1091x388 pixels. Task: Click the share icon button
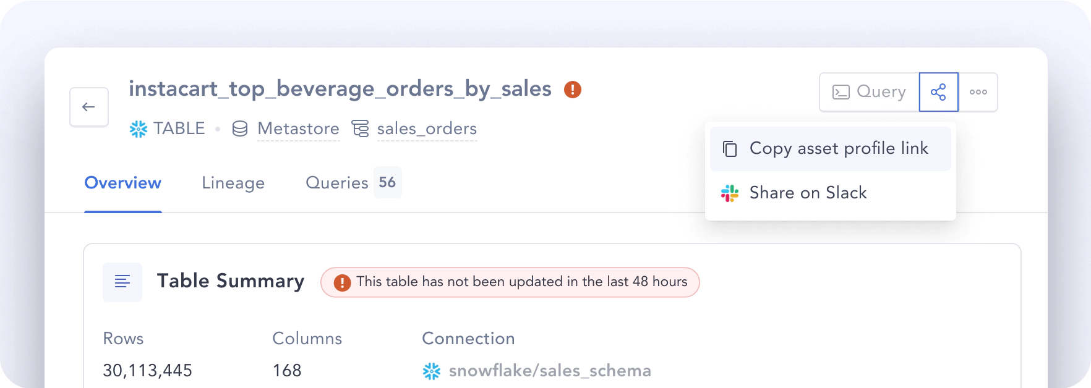938,92
